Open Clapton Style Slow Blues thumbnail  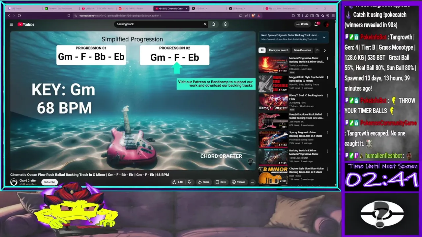[273, 175]
